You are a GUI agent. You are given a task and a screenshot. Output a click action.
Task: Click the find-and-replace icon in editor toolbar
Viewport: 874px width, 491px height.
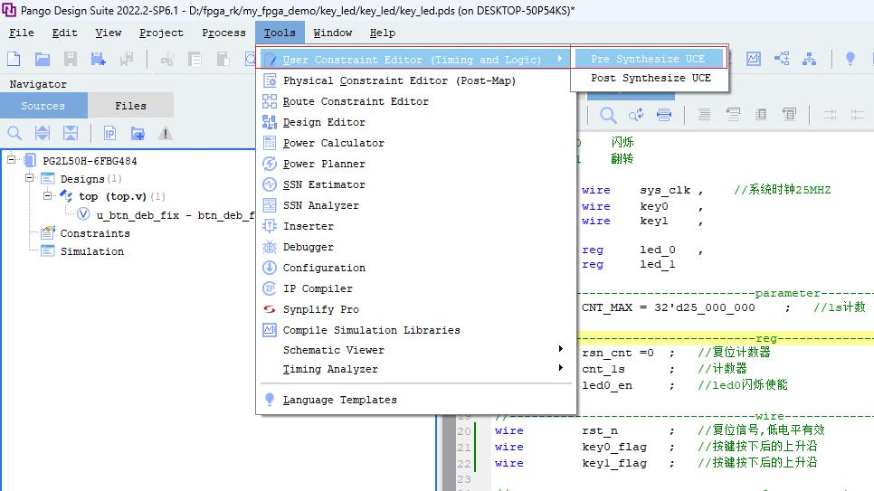coord(636,115)
